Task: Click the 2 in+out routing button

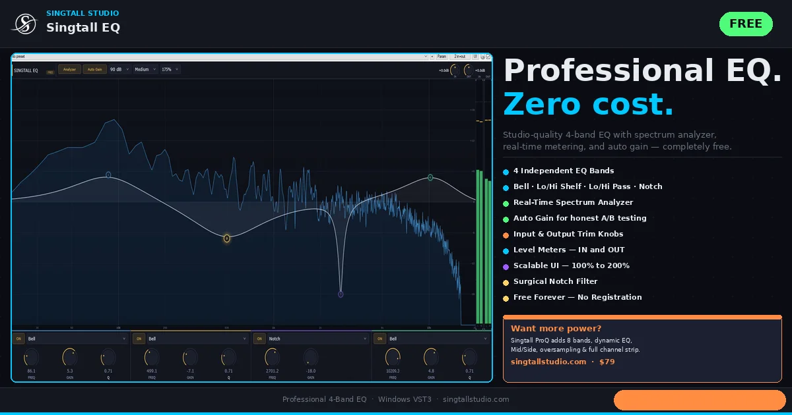Action: click(460, 57)
